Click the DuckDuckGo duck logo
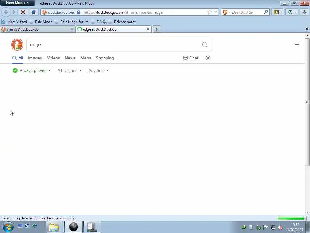The image size is (310, 233). (17, 45)
